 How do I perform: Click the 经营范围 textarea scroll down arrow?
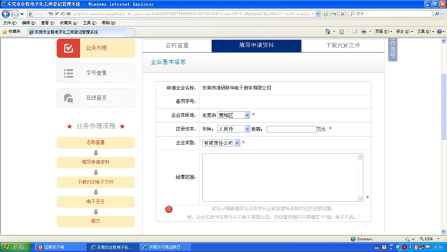pyautogui.click(x=360, y=198)
